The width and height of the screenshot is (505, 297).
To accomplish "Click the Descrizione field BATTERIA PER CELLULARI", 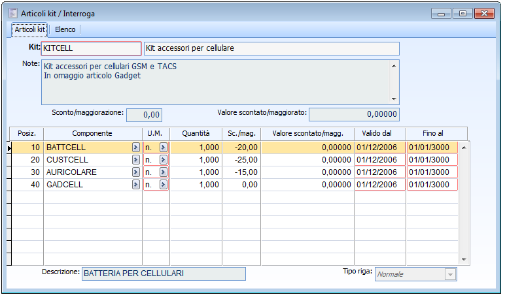I will 164,274.
